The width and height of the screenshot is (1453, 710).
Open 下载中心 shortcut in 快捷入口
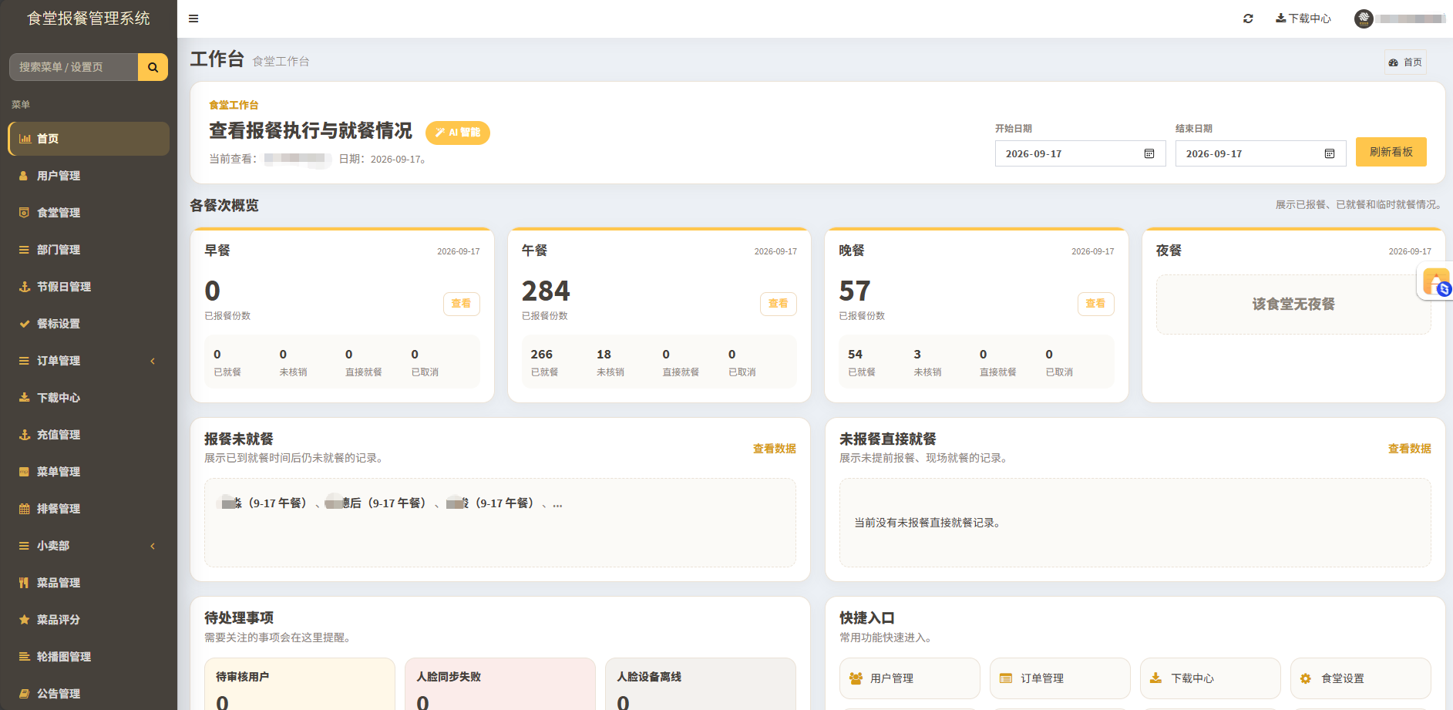1210,678
